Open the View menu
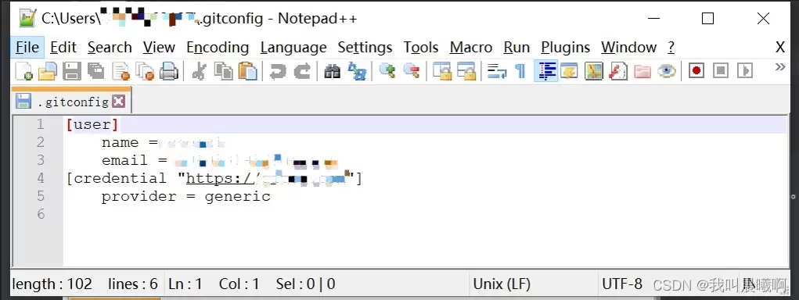This screenshot has width=799, height=300. click(159, 48)
